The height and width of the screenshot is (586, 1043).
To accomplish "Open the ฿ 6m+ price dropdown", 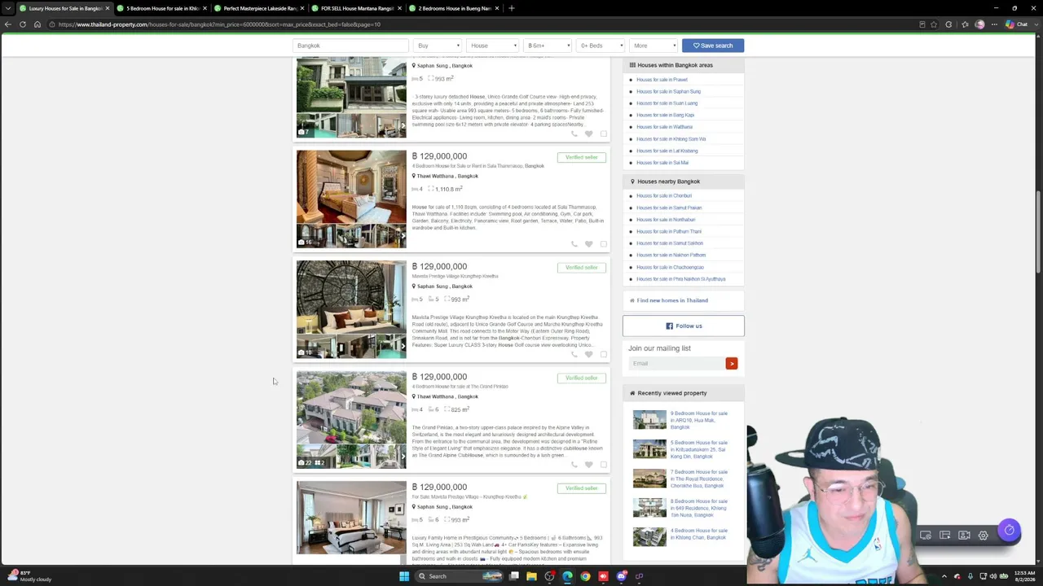I will tap(548, 46).
